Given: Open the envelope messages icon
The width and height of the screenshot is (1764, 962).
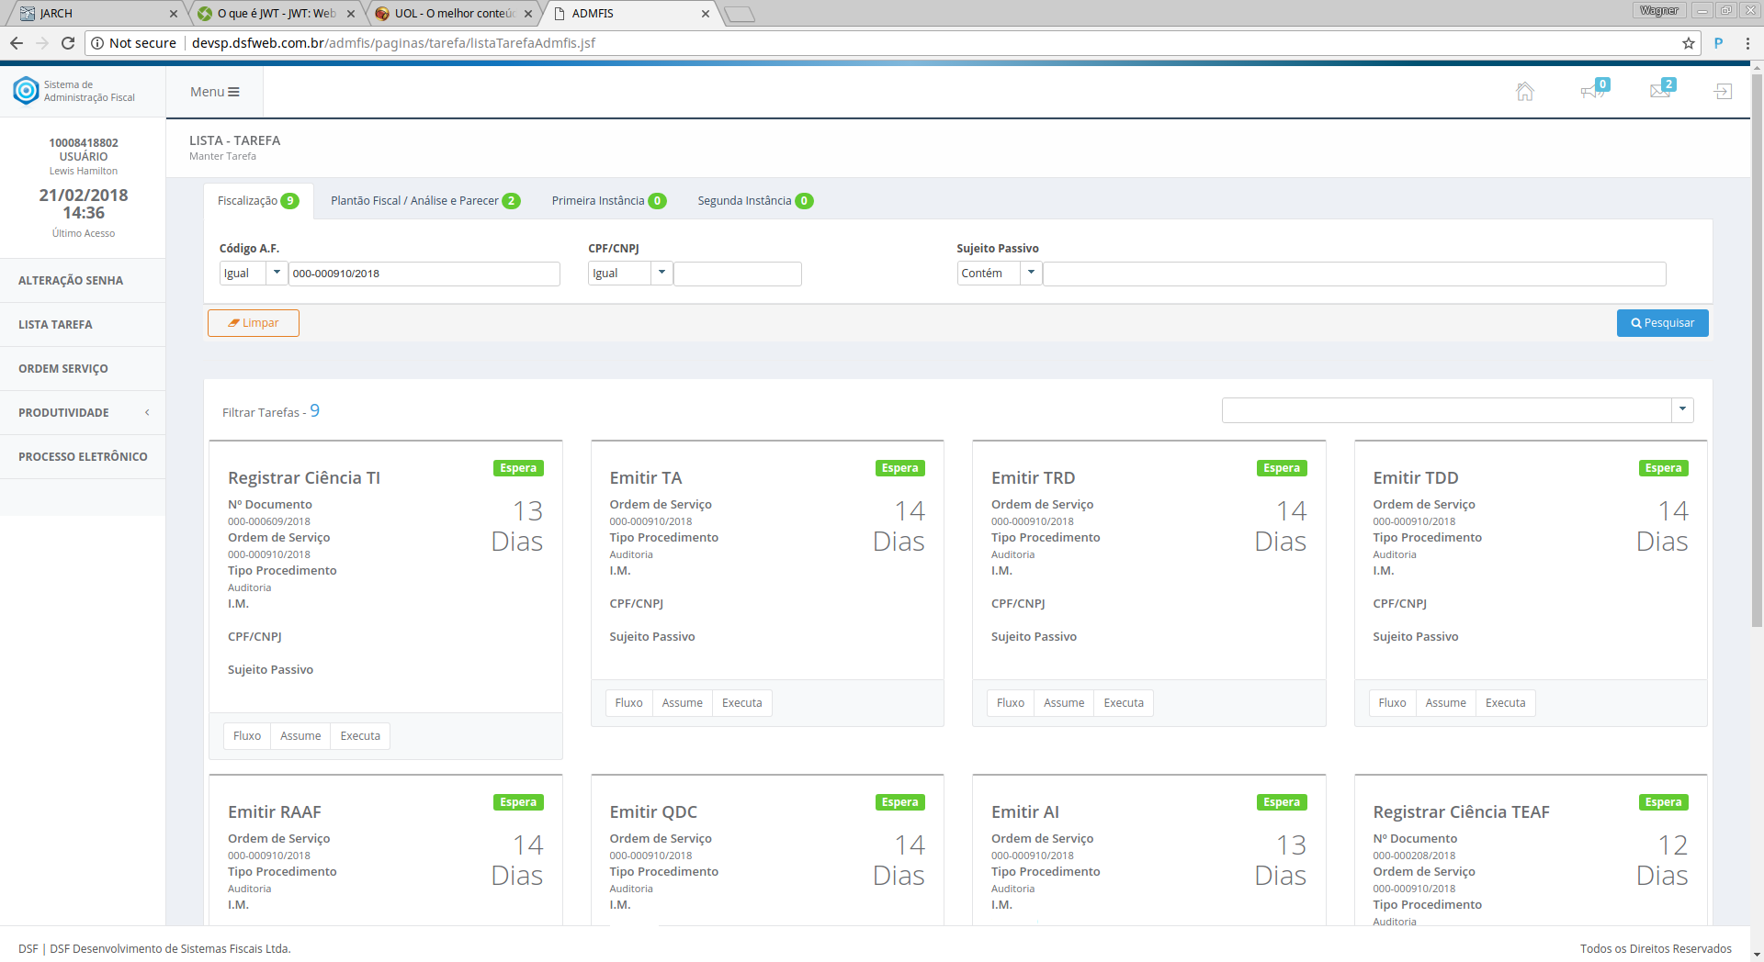Looking at the screenshot, I should 1659,91.
